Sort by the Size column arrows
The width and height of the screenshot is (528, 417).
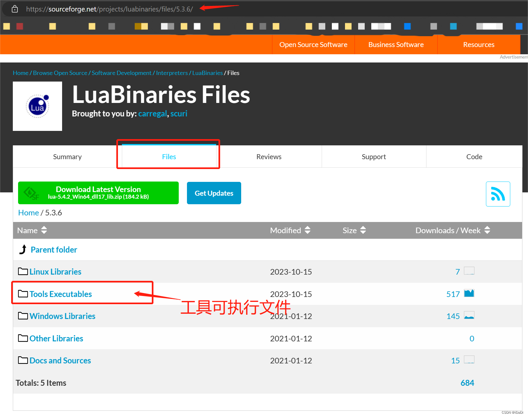pyautogui.click(x=363, y=230)
